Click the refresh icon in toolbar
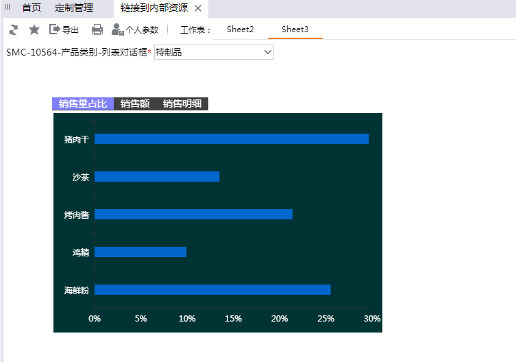This screenshot has width=516, height=362. (13, 29)
